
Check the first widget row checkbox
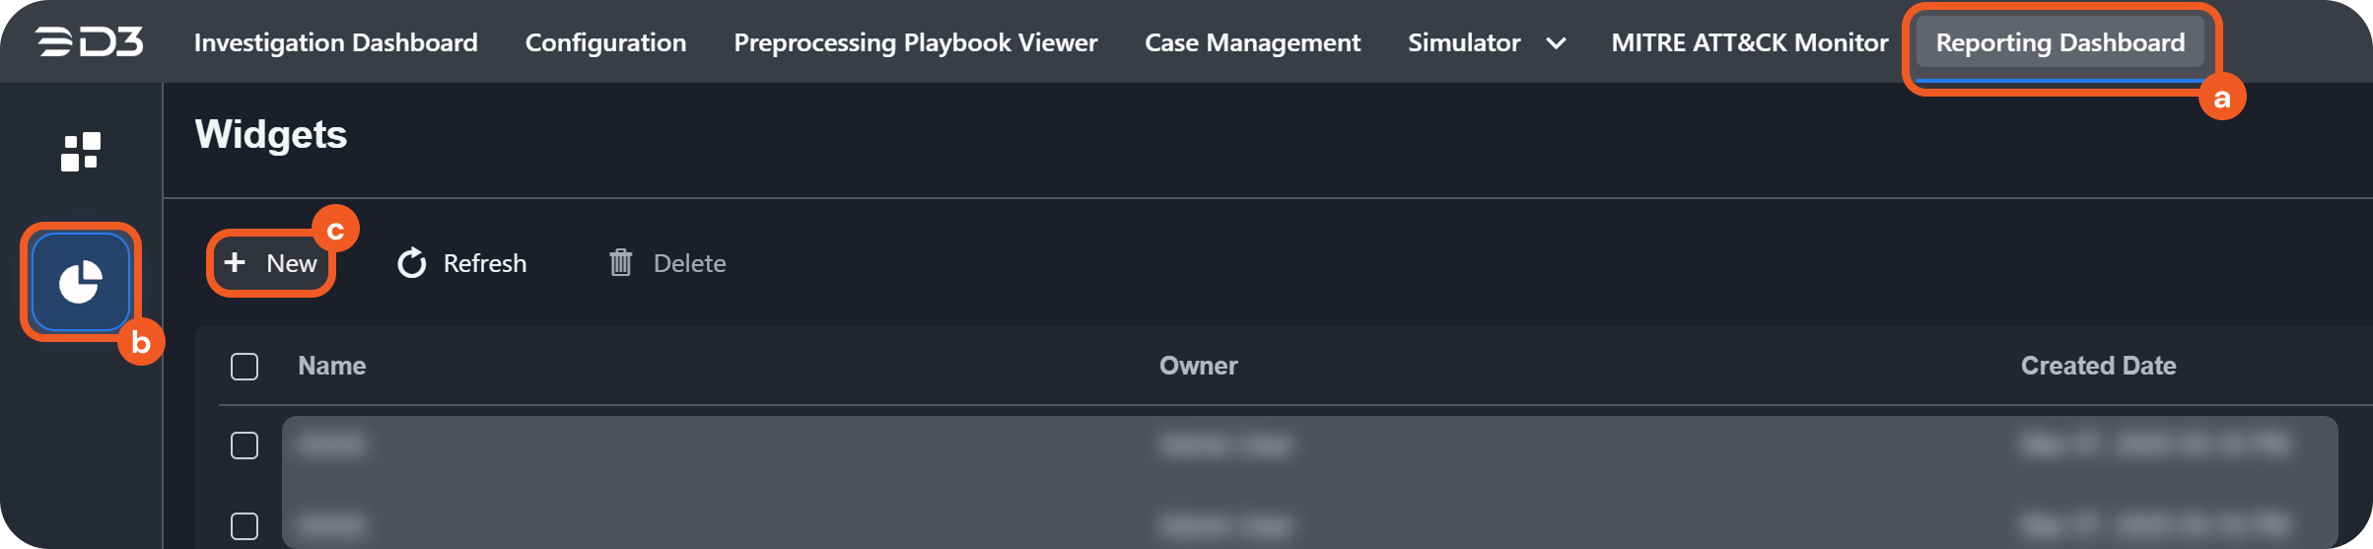[x=244, y=446]
